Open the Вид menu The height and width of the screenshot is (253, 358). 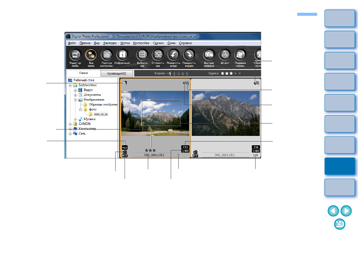click(x=96, y=43)
